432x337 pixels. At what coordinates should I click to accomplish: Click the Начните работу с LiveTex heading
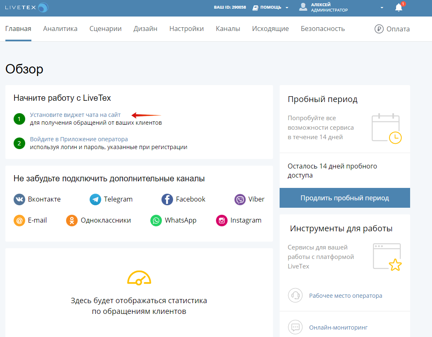click(x=62, y=98)
